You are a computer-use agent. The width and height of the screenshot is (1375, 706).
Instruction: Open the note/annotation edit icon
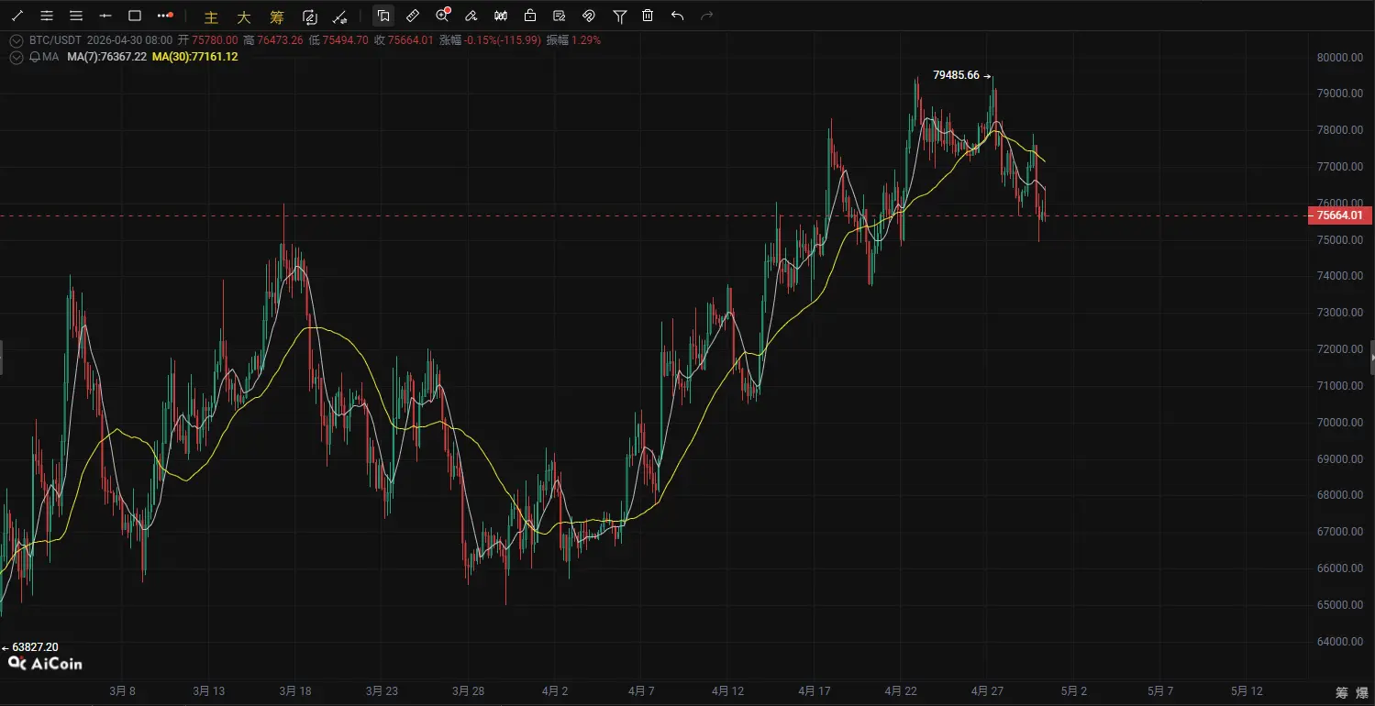coord(560,16)
